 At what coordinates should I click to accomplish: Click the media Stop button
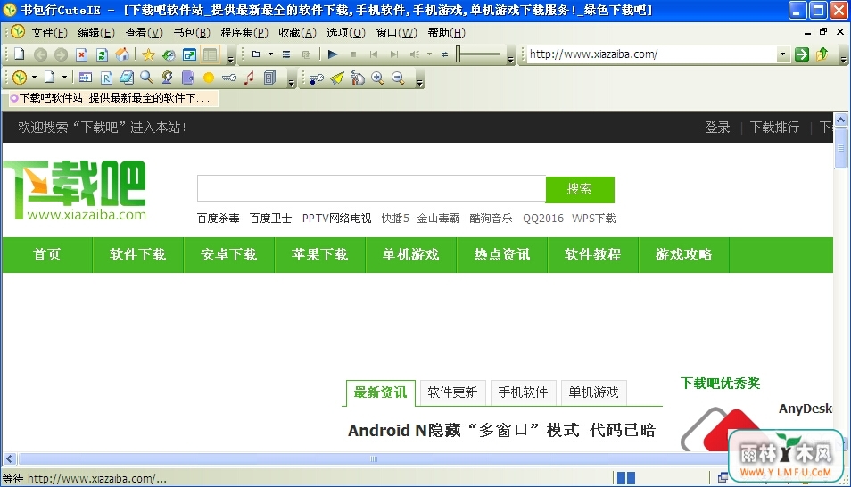353,54
